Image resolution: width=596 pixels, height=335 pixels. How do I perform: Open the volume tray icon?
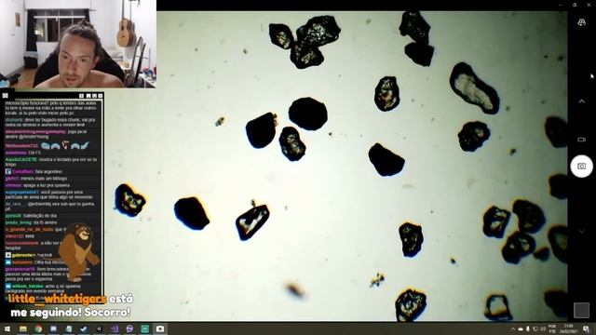coord(543,328)
